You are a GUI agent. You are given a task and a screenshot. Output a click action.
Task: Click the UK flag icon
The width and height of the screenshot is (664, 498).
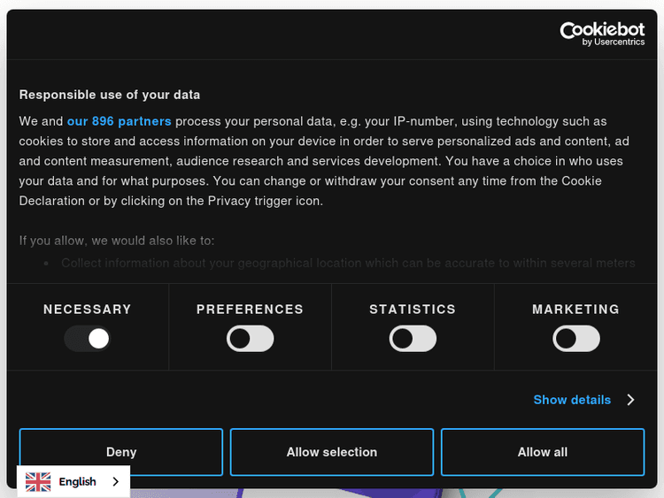(38, 482)
